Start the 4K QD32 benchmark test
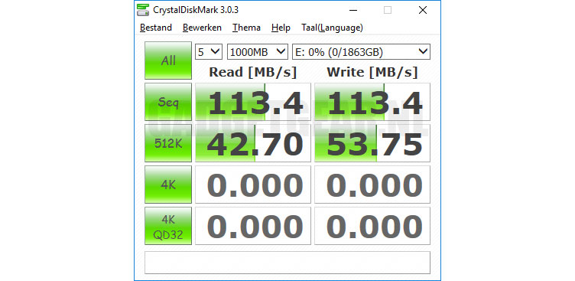The width and height of the screenshot is (575, 281). (168, 226)
